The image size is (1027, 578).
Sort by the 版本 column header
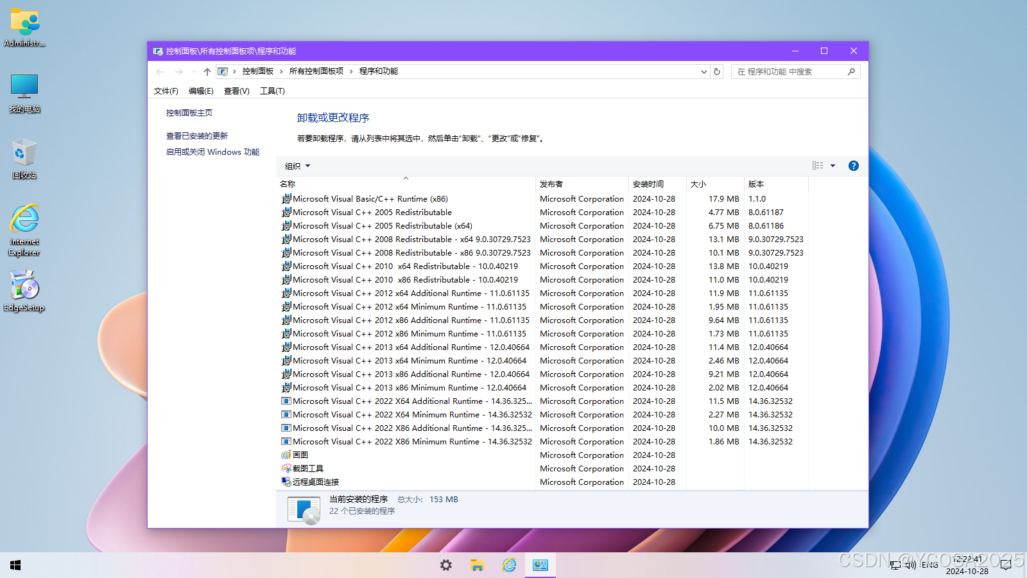coord(776,184)
